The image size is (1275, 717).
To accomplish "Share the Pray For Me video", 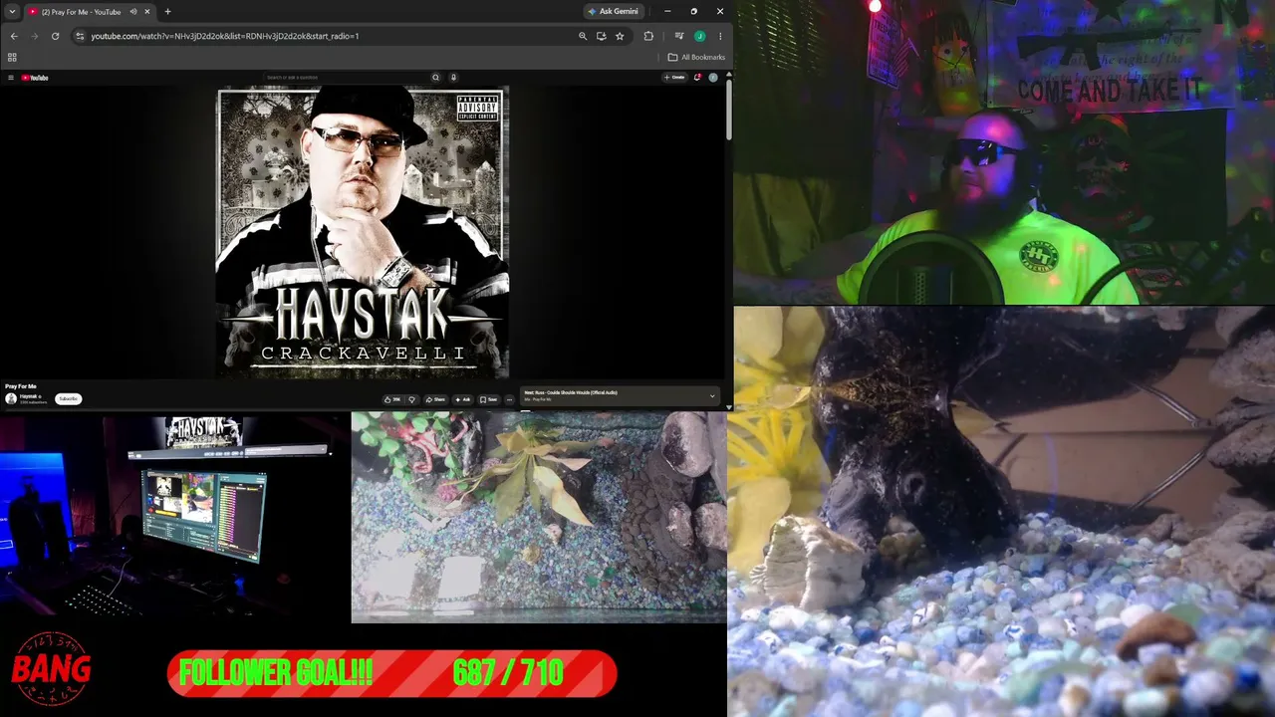I will click(x=435, y=399).
